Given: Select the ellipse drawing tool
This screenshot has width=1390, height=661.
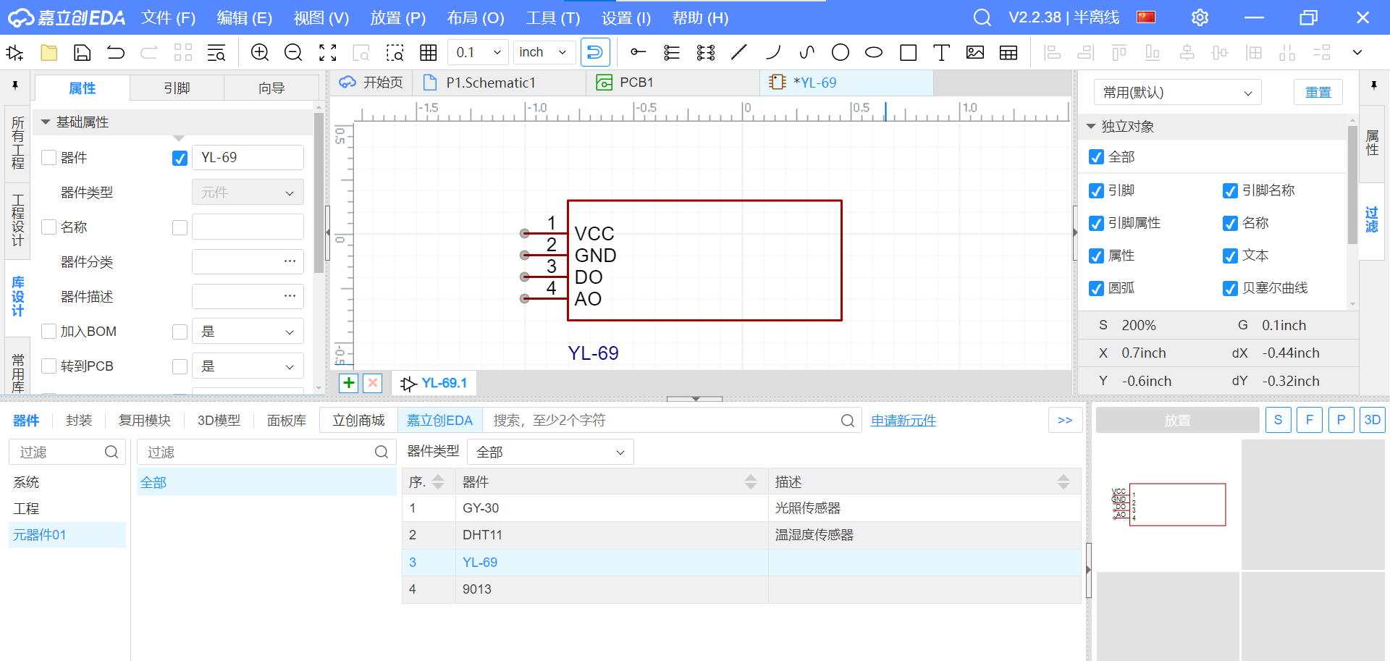Looking at the screenshot, I should pos(874,52).
